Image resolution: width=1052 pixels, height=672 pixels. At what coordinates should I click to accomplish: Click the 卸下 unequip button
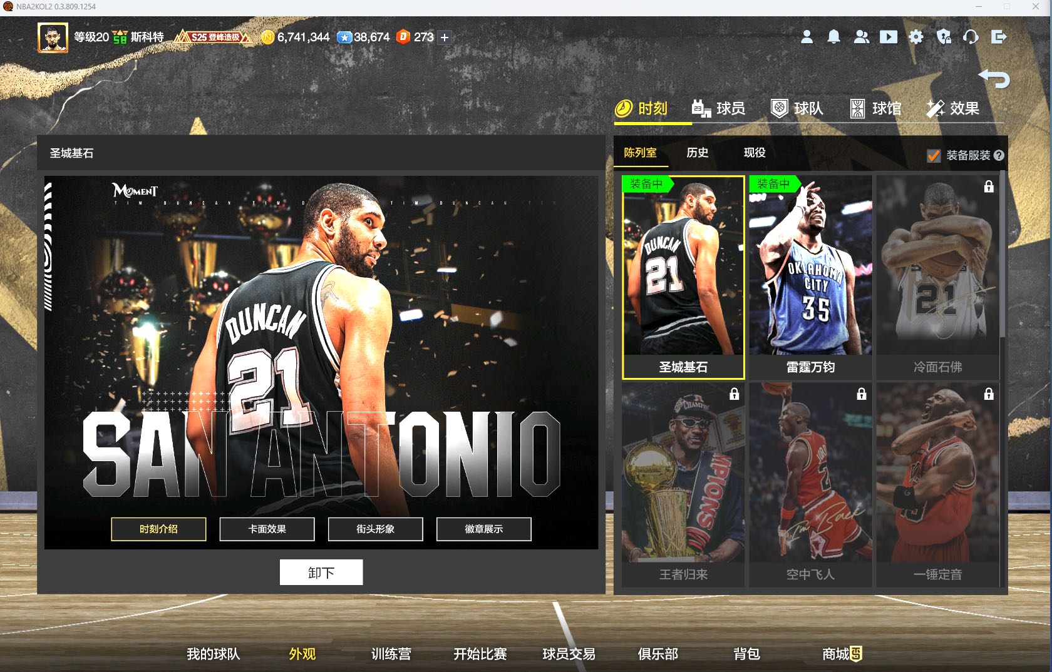(321, 573)
